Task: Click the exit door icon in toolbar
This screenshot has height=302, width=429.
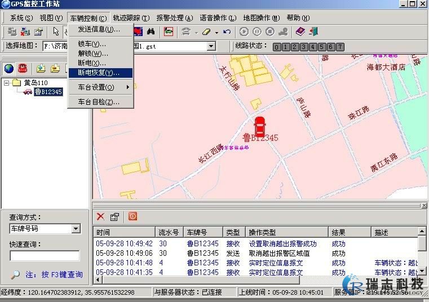Action: pos(314,32)
